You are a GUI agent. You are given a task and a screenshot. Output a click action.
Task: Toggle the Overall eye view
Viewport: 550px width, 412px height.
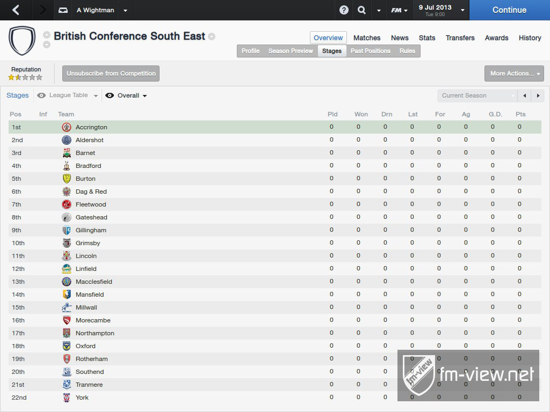click(110, 95)
